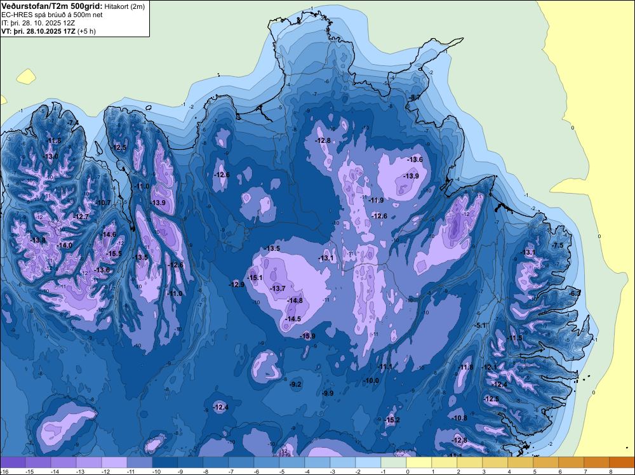Screen dimensions: 635x475
Task: Select the -12.1 temperature label
Action: tap(489, 367)
